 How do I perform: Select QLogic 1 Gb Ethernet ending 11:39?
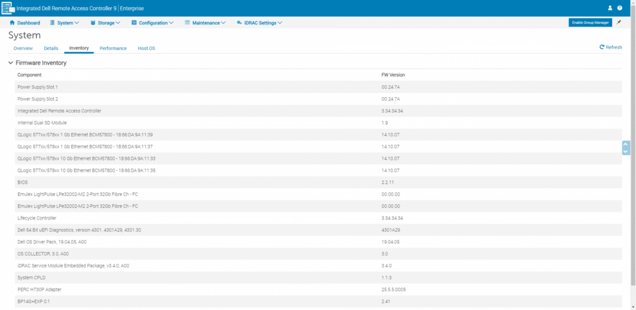(x=319, y=135)
